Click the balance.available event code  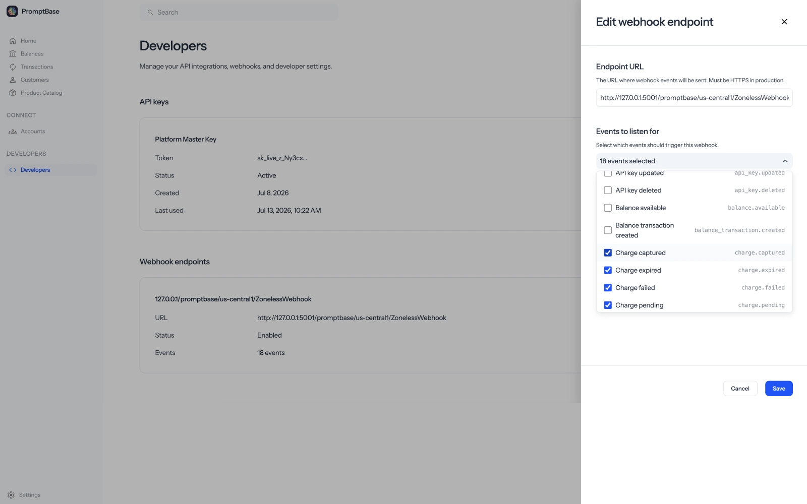point(756,208)
